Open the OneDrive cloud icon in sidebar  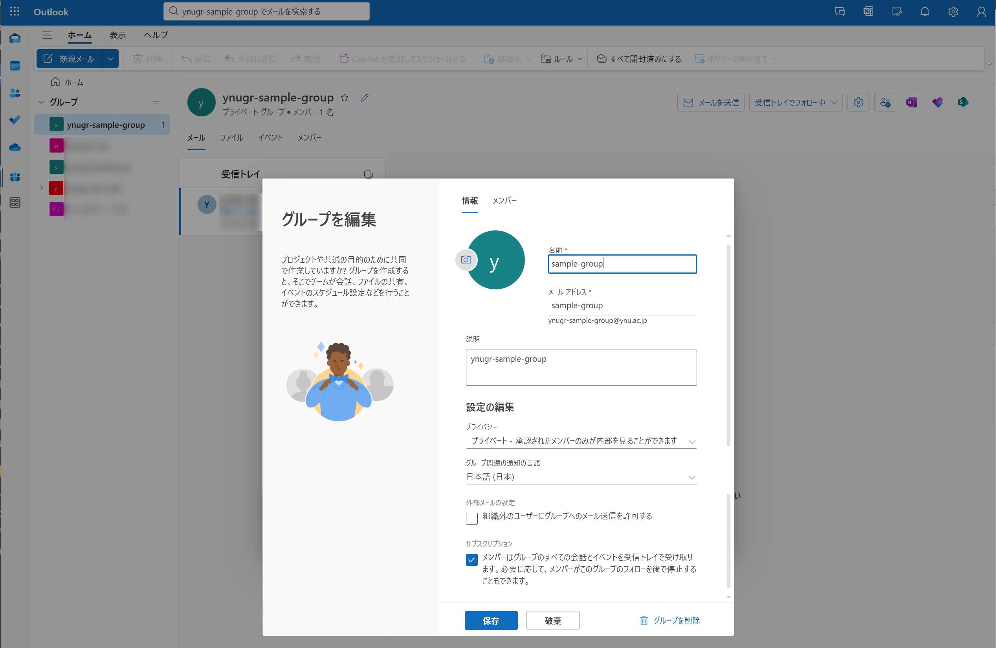[x=15, y=147]
